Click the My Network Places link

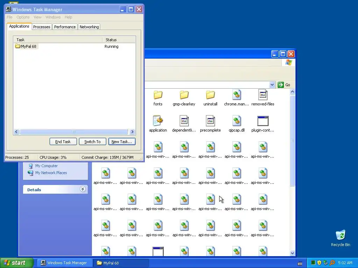51,173
